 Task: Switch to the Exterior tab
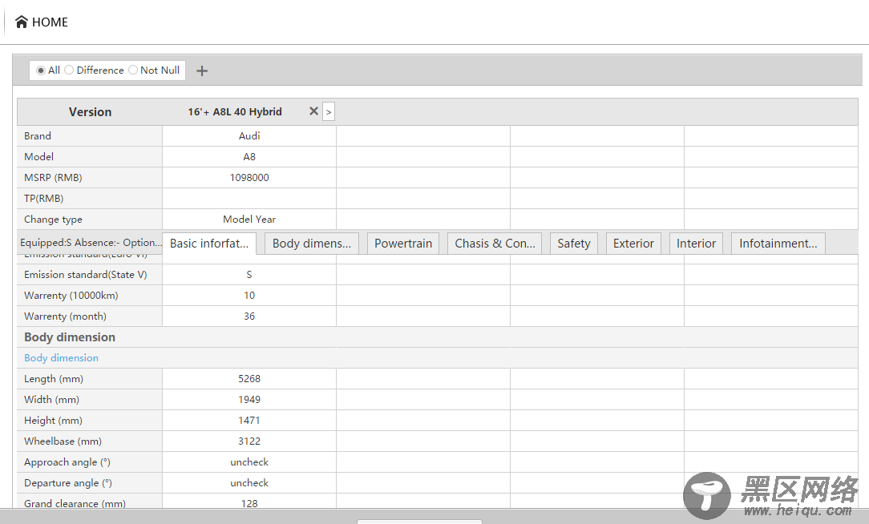coord(633,244)
